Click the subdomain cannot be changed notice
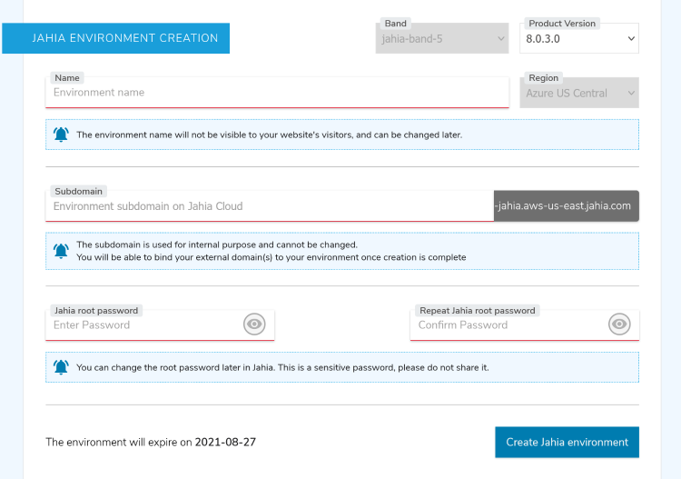The height and width of the screenshot is (479, 681). click(271, 251)
